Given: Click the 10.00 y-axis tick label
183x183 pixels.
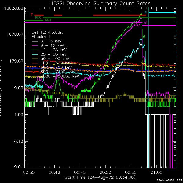Looking at the screenshot, I should tap(17, 88).
